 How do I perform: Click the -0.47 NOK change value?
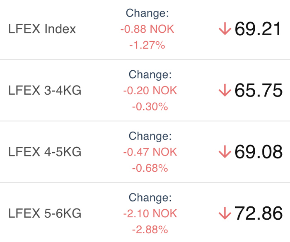pos(150,152)
